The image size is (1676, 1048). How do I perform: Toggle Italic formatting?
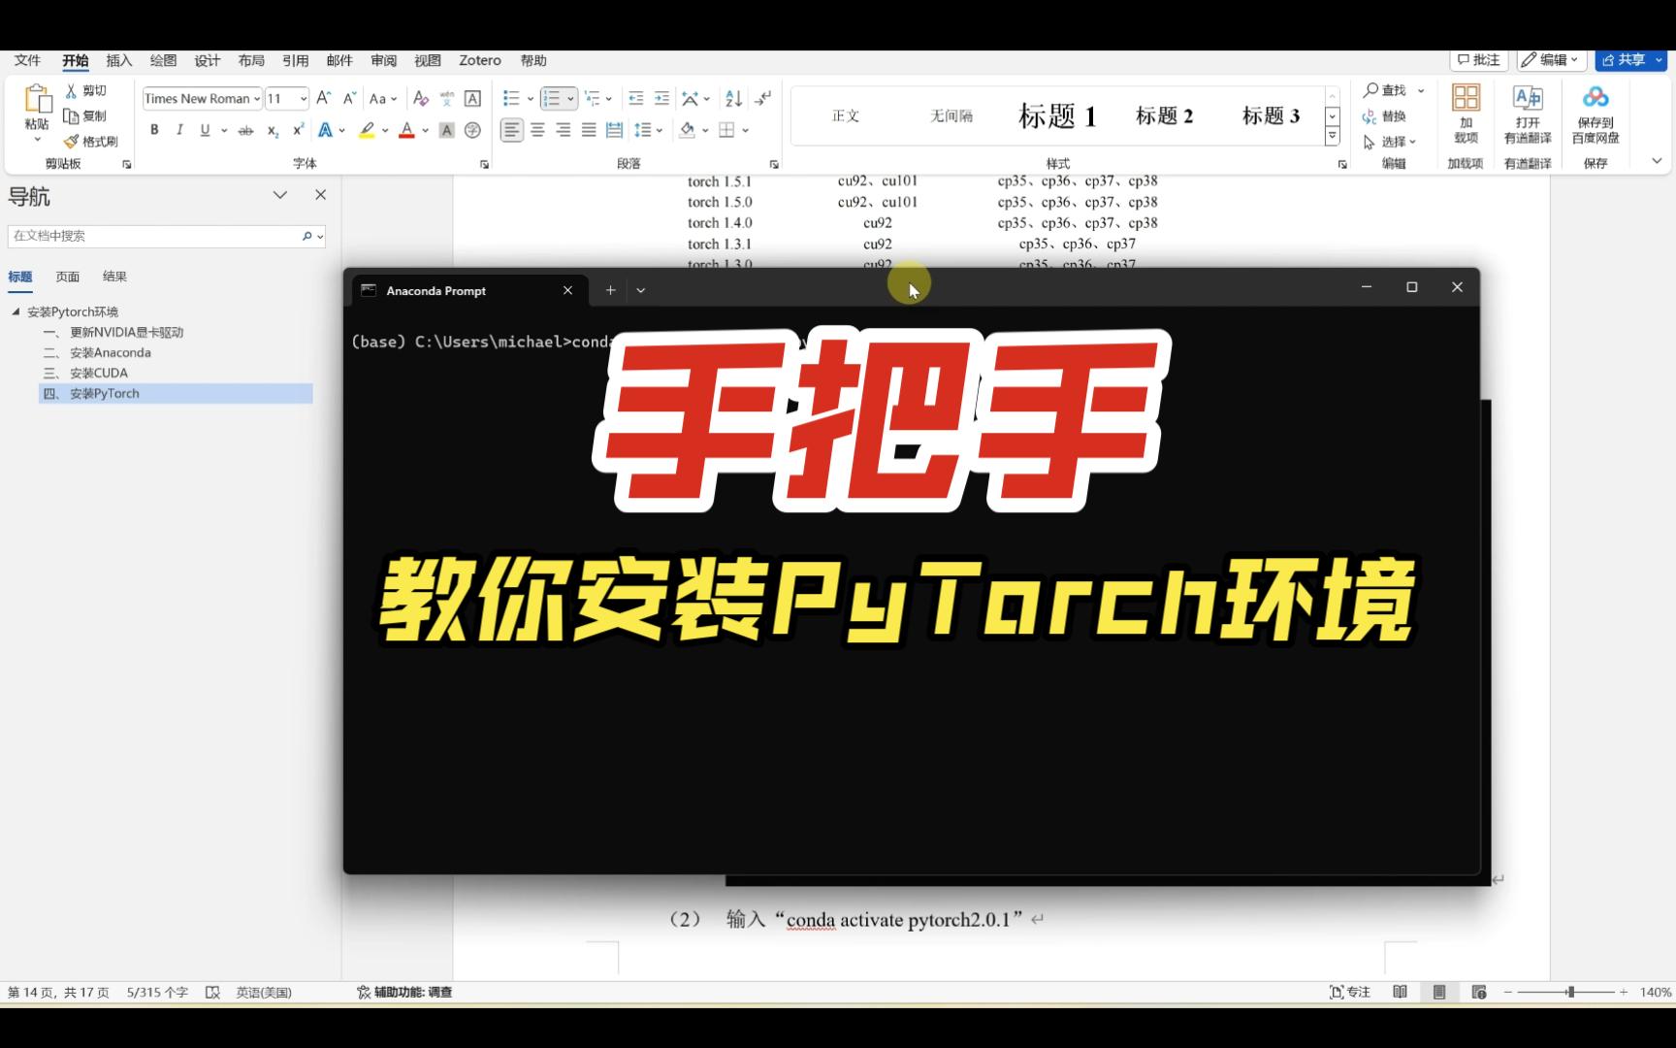179,130
